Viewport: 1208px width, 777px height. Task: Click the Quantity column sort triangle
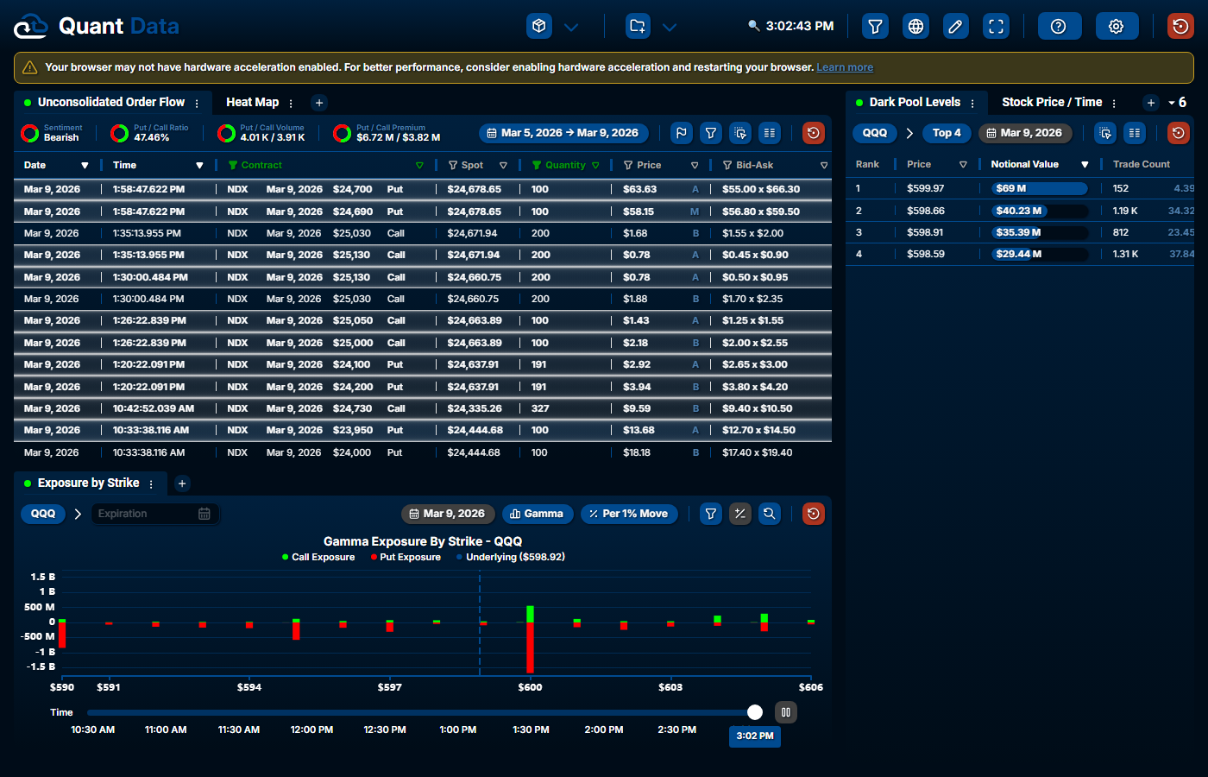[595, 166]
